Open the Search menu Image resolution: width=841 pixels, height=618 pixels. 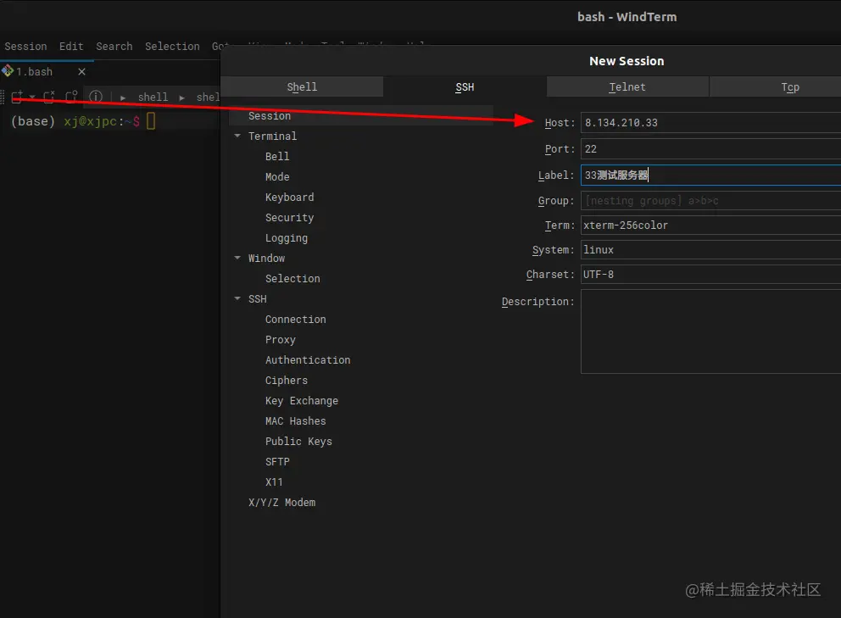114,46
